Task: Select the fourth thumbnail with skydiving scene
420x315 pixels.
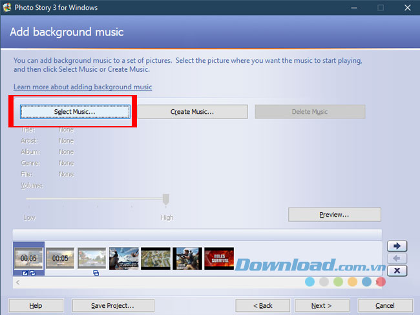Action: tap(124, 259)
